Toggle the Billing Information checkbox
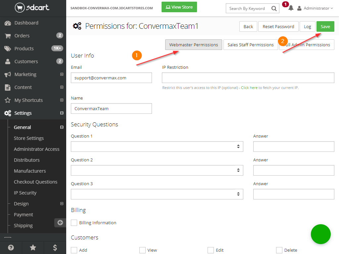Viewport: 339px width, 254px height. tap(74, 223)
